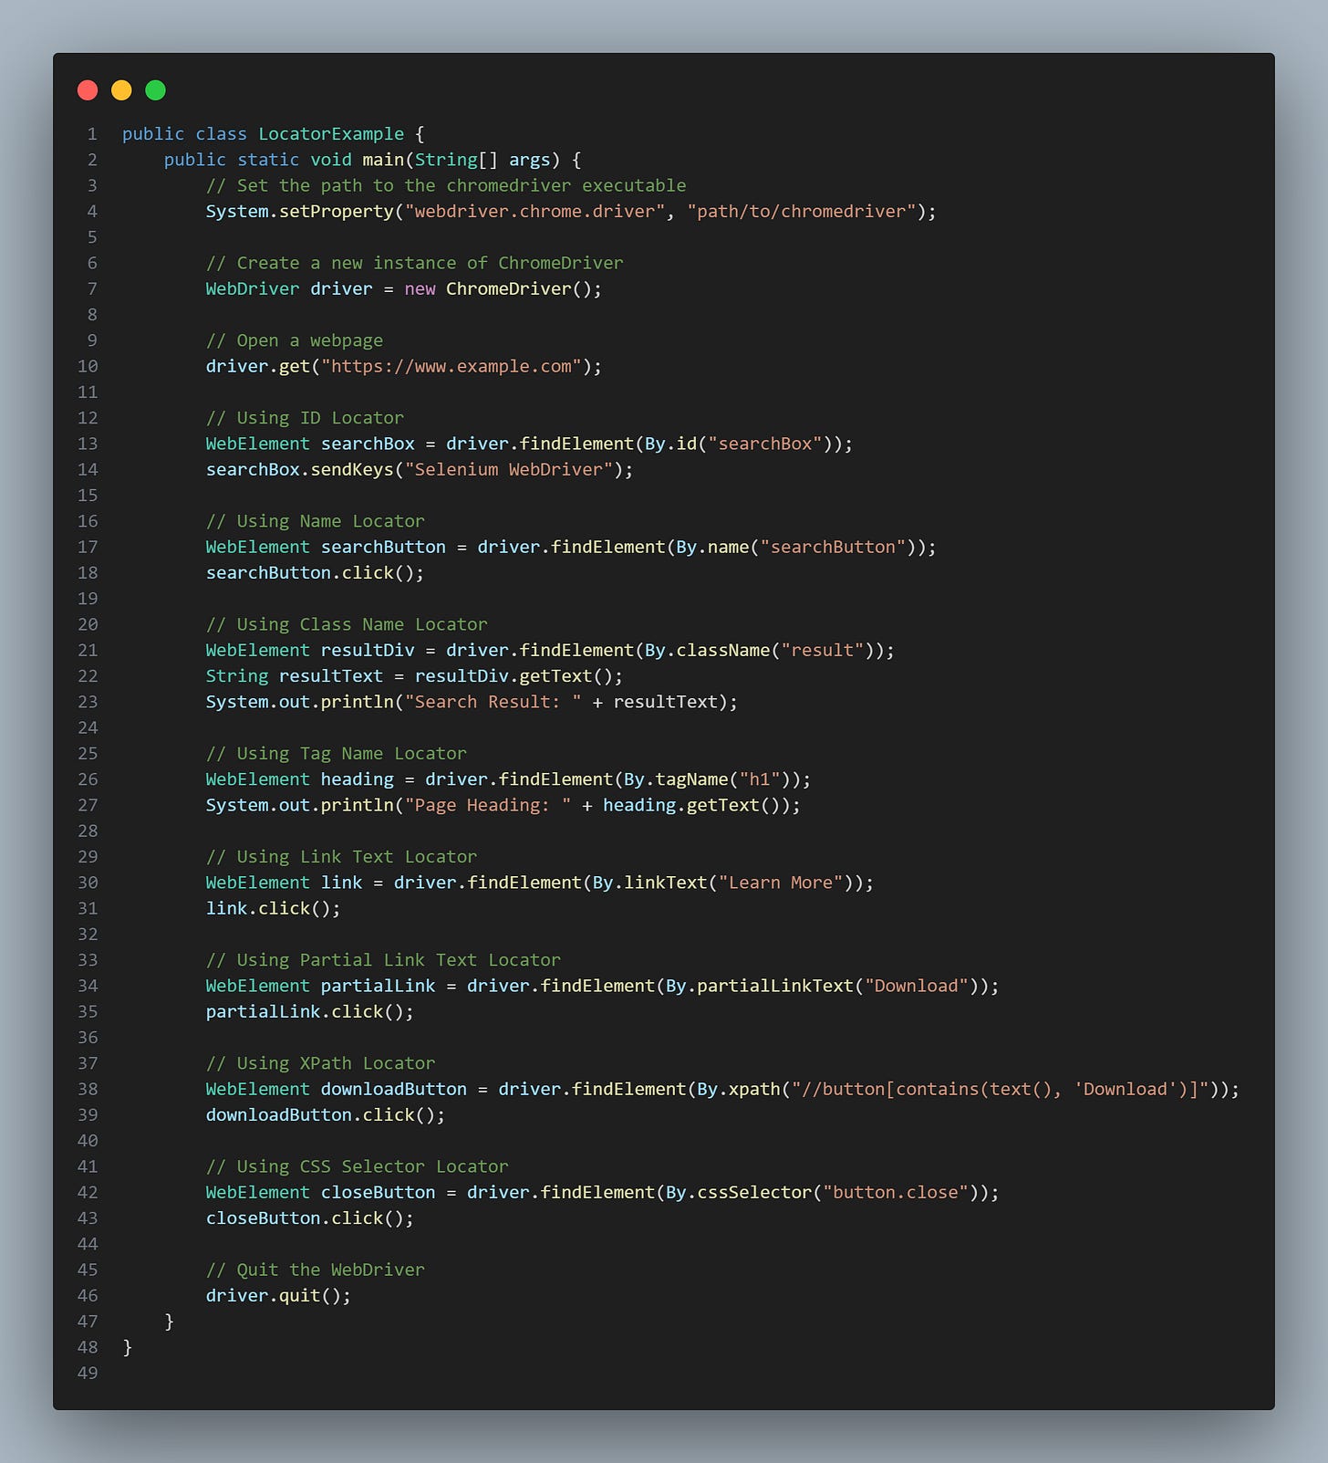Click the link.click() statement
1328x1463 pixels.
273,908
